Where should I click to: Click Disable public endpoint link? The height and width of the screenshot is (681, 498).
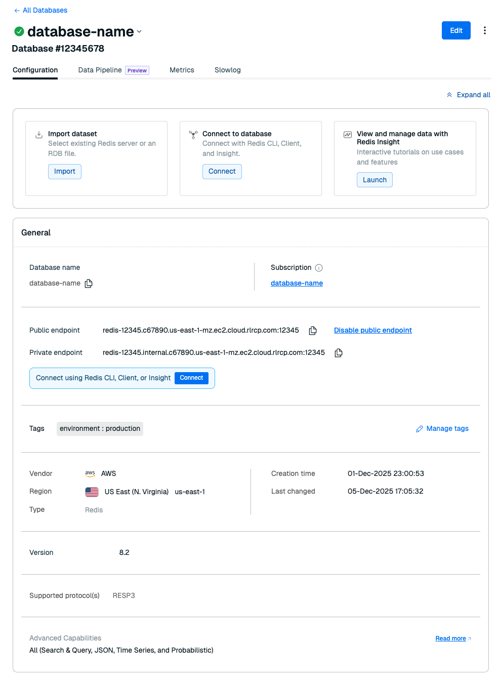point(372,330)
